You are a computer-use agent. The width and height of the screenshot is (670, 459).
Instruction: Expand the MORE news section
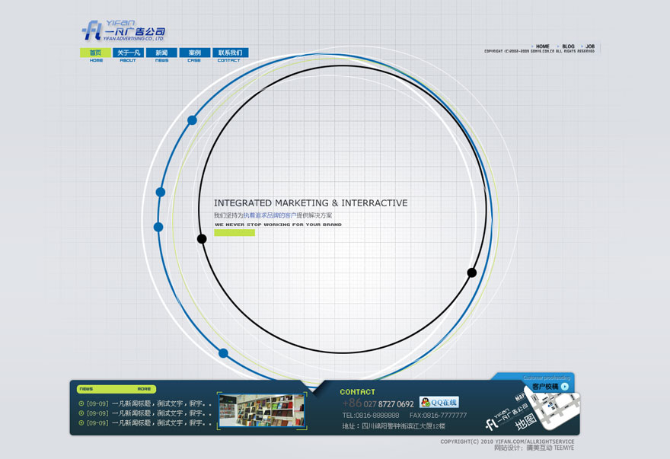click(x=145, y=389)
